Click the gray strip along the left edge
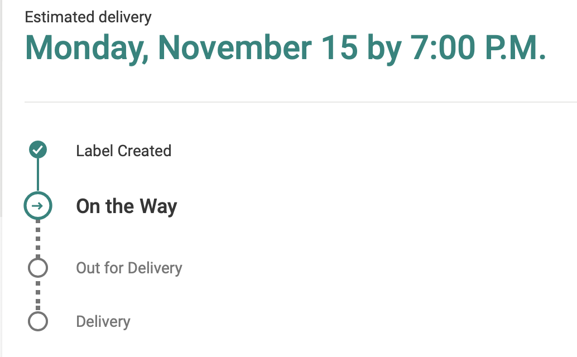Screen dimensions: 577x357 point(2,112)
